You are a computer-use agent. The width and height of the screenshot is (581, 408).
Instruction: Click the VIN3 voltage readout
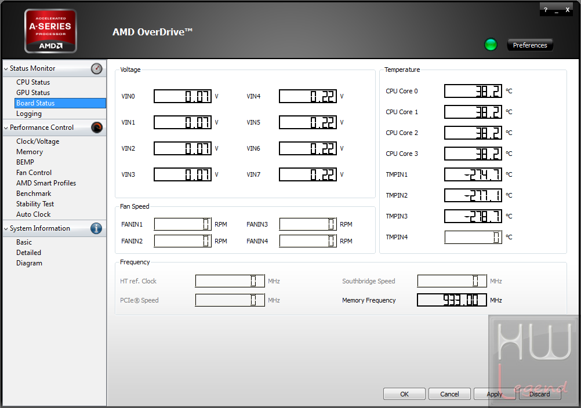183,174
